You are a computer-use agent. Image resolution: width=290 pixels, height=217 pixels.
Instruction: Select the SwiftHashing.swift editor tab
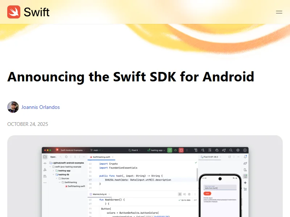[101, 157]
